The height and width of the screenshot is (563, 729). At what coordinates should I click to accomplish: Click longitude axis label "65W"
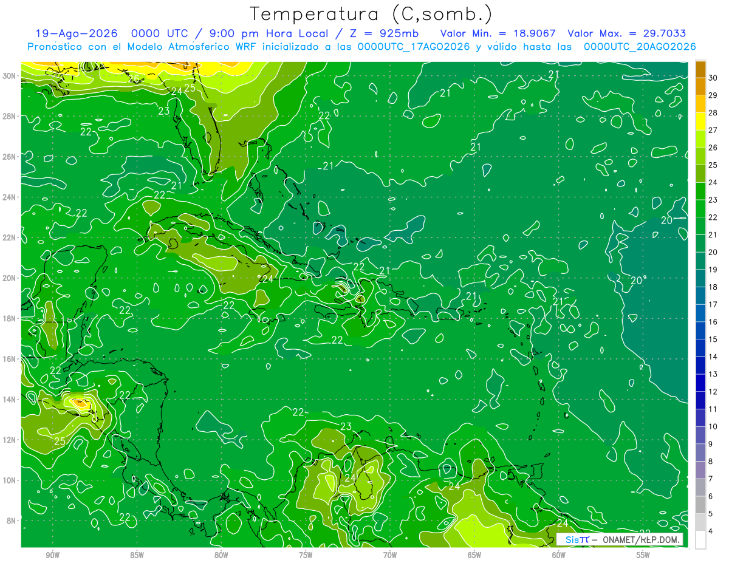(x=474, y=555)
